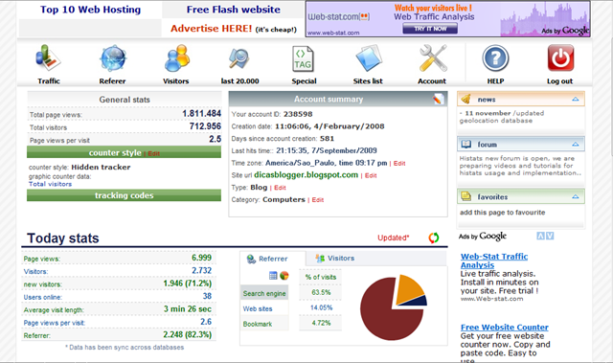Click the Updated* status text
Image resolution: width=613 pixels, height=363 pixels.
click(394, 238)
